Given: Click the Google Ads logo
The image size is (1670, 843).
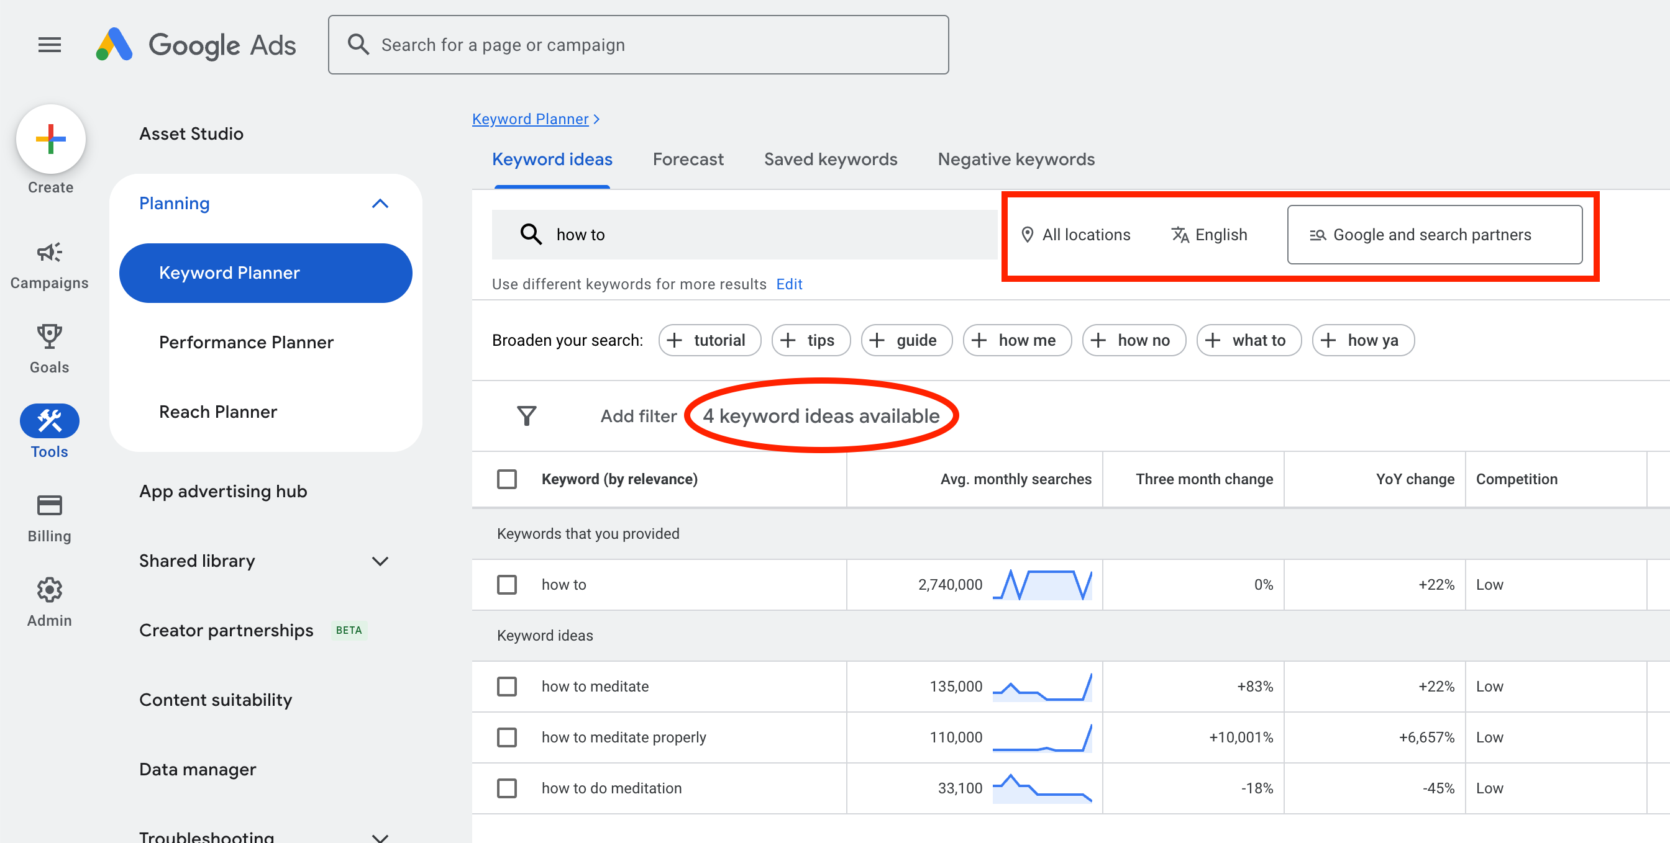Looking at the screenshot, I should coord(196,45).
